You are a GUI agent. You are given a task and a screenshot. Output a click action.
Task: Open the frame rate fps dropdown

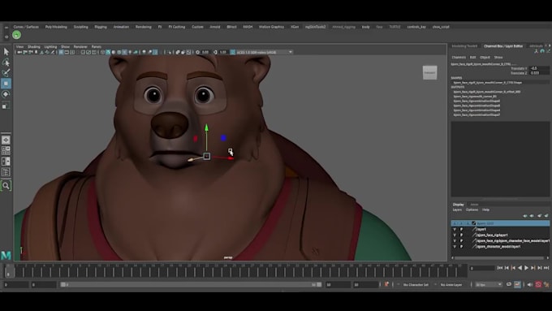489,284
